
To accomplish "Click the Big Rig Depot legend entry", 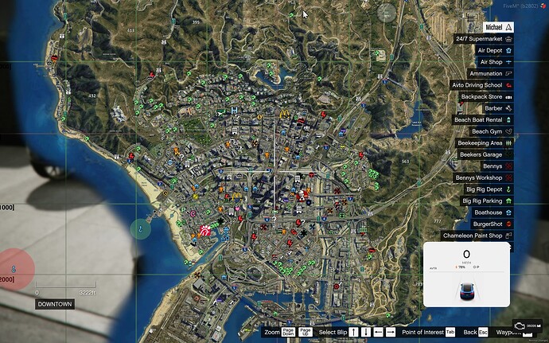I will click(489, 189).
